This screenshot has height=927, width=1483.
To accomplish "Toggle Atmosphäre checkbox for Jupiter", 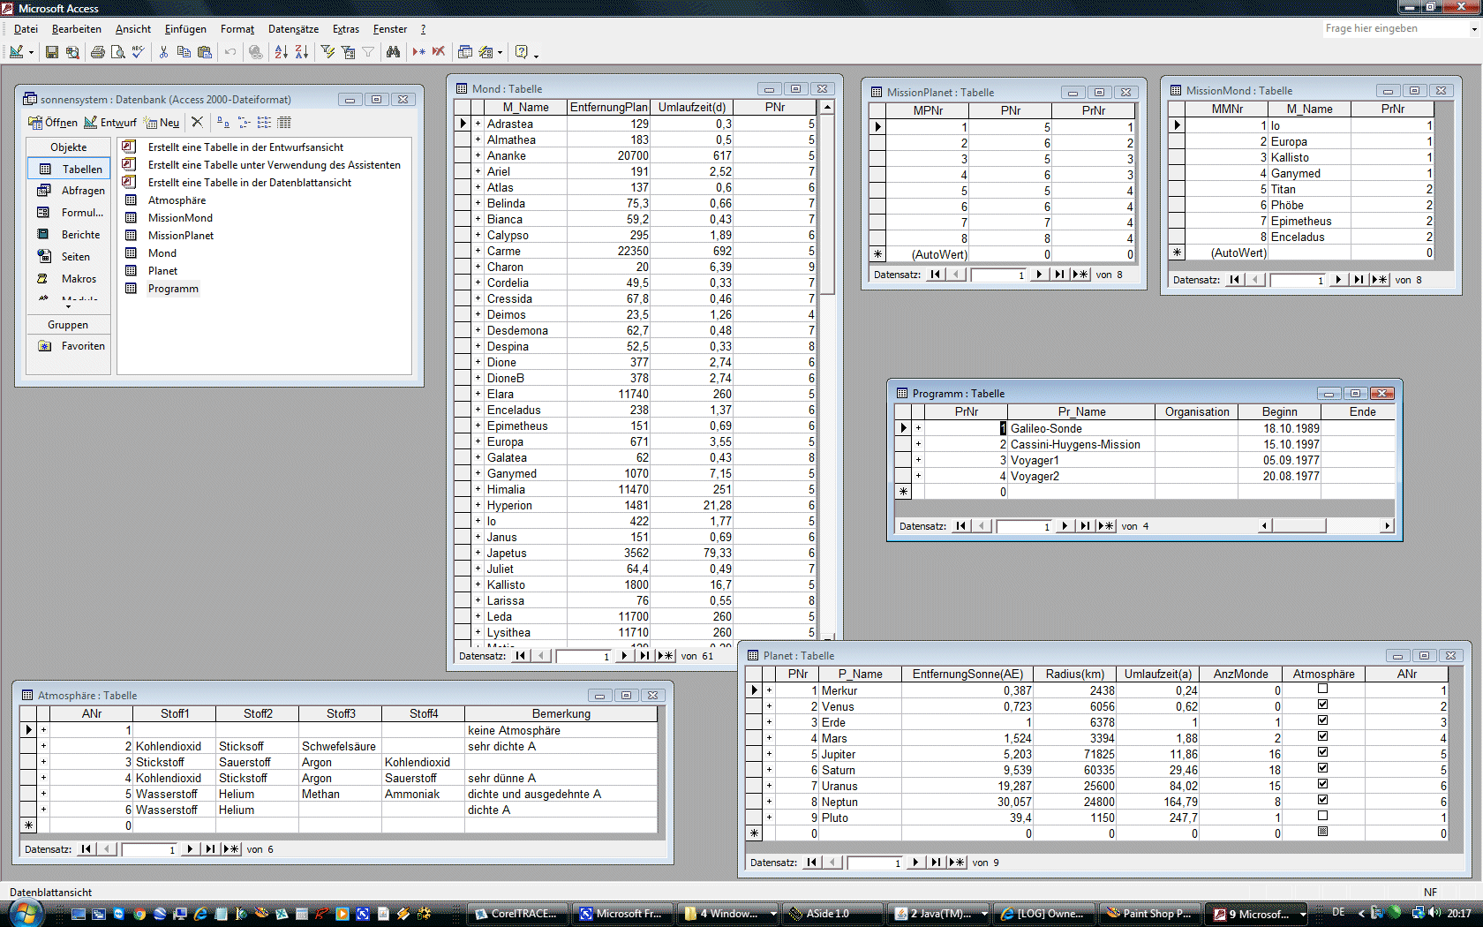I will coord(1322,752).
